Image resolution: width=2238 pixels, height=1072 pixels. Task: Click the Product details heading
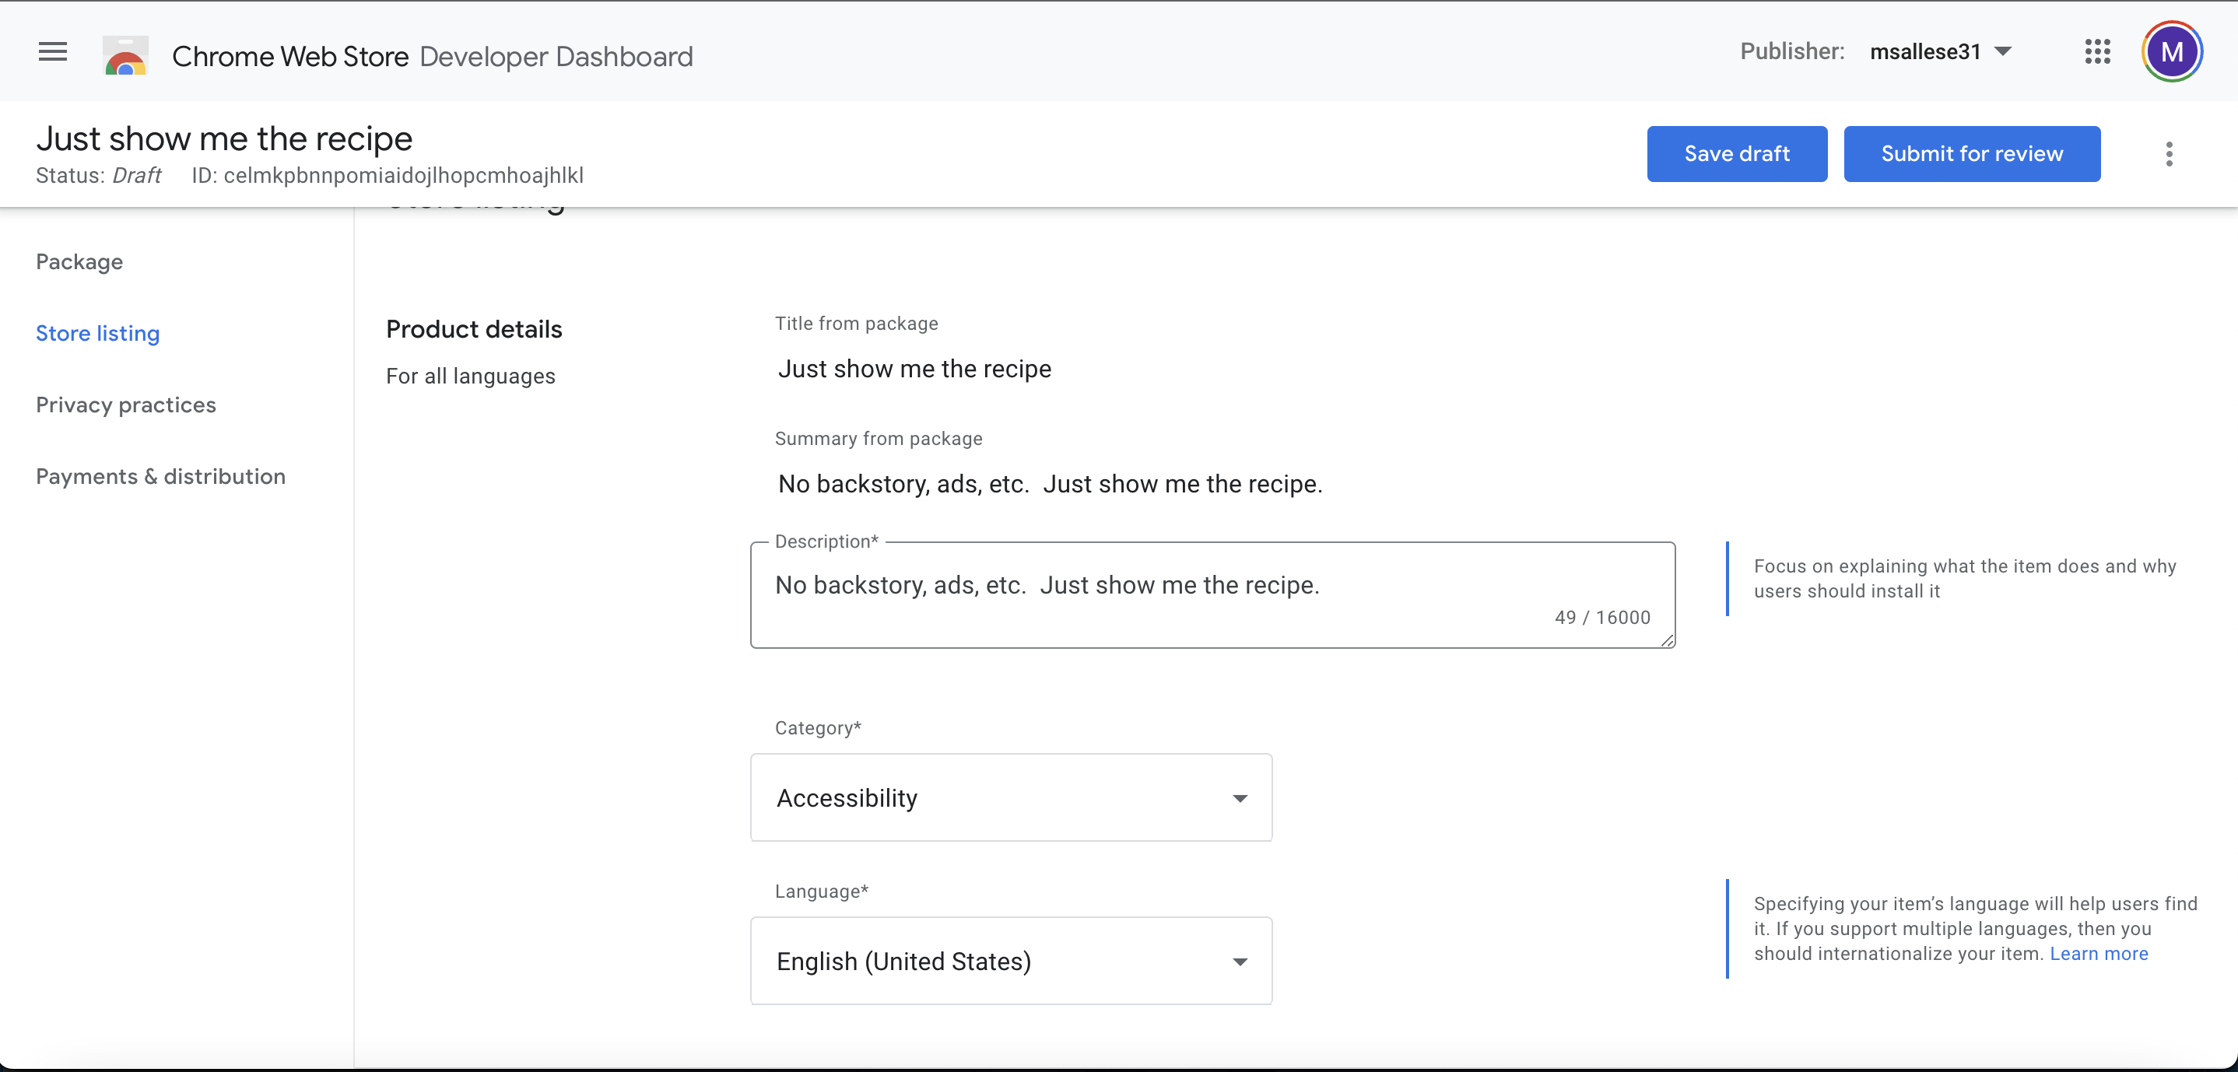(475, 329)
